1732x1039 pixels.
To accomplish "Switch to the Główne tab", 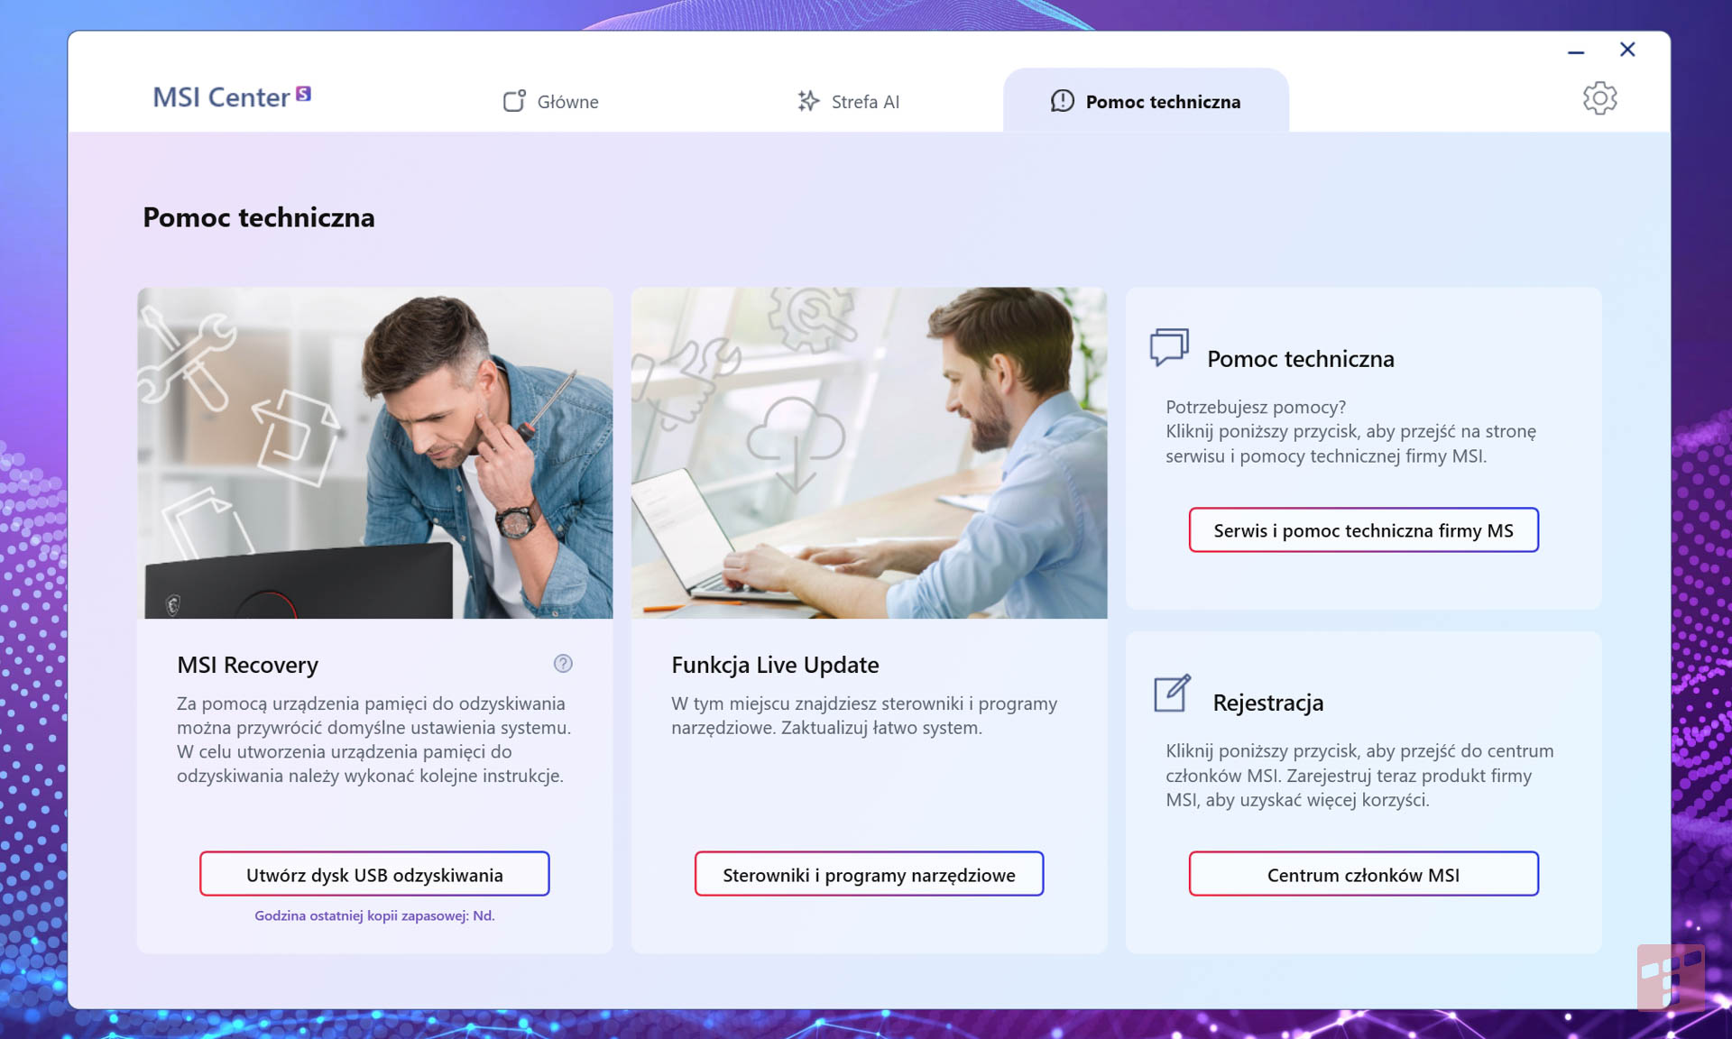I will tap(550, 101).
